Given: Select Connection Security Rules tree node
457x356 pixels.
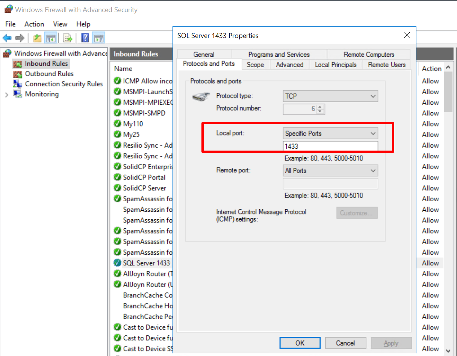Looking at the screenshot, I should click(x=64, y=84).
